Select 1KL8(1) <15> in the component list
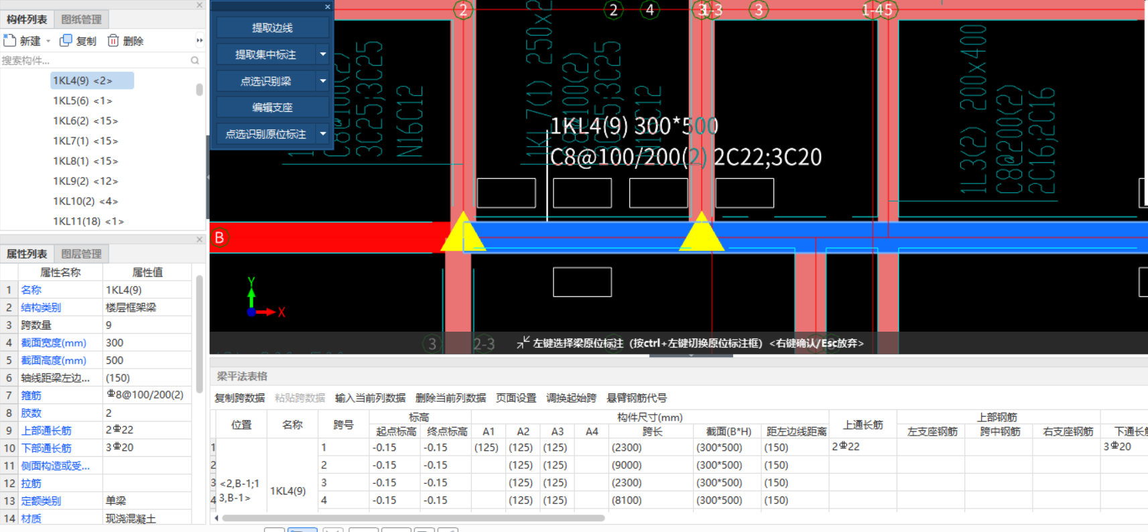 click(x=85, y=161)
